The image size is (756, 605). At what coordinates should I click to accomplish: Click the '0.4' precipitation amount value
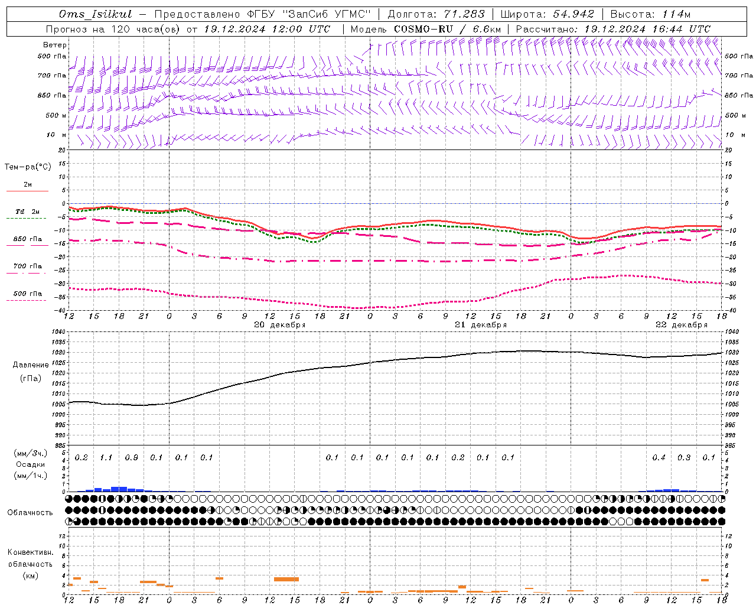[x=659, y=458]
